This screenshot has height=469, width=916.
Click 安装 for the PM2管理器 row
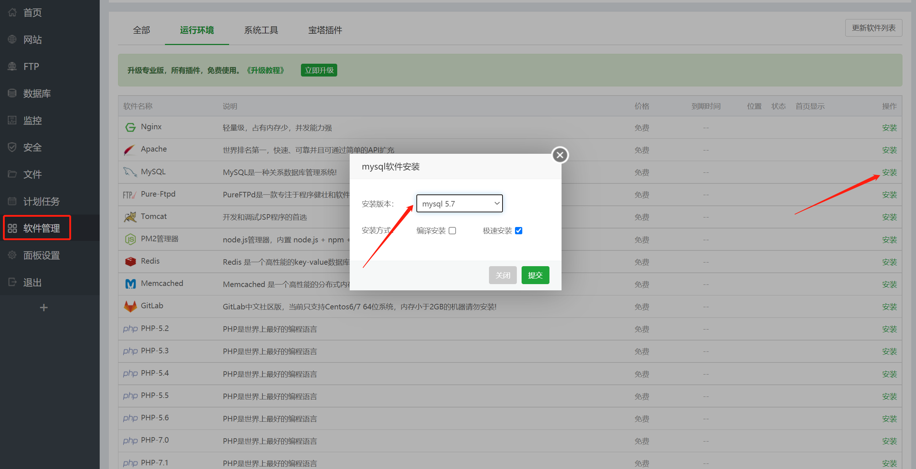click(889, 240)
